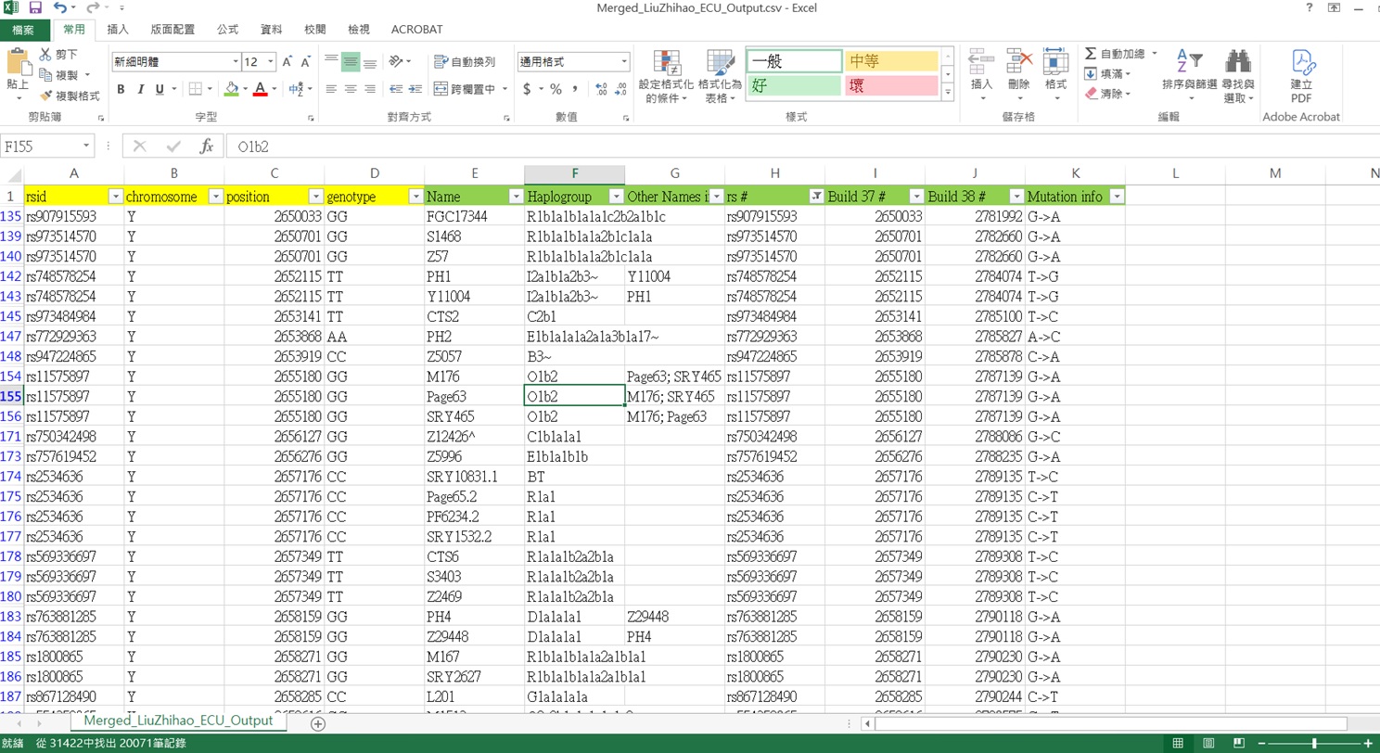
Task: Open the chromosome column filter dropdown
Action: 215,197
